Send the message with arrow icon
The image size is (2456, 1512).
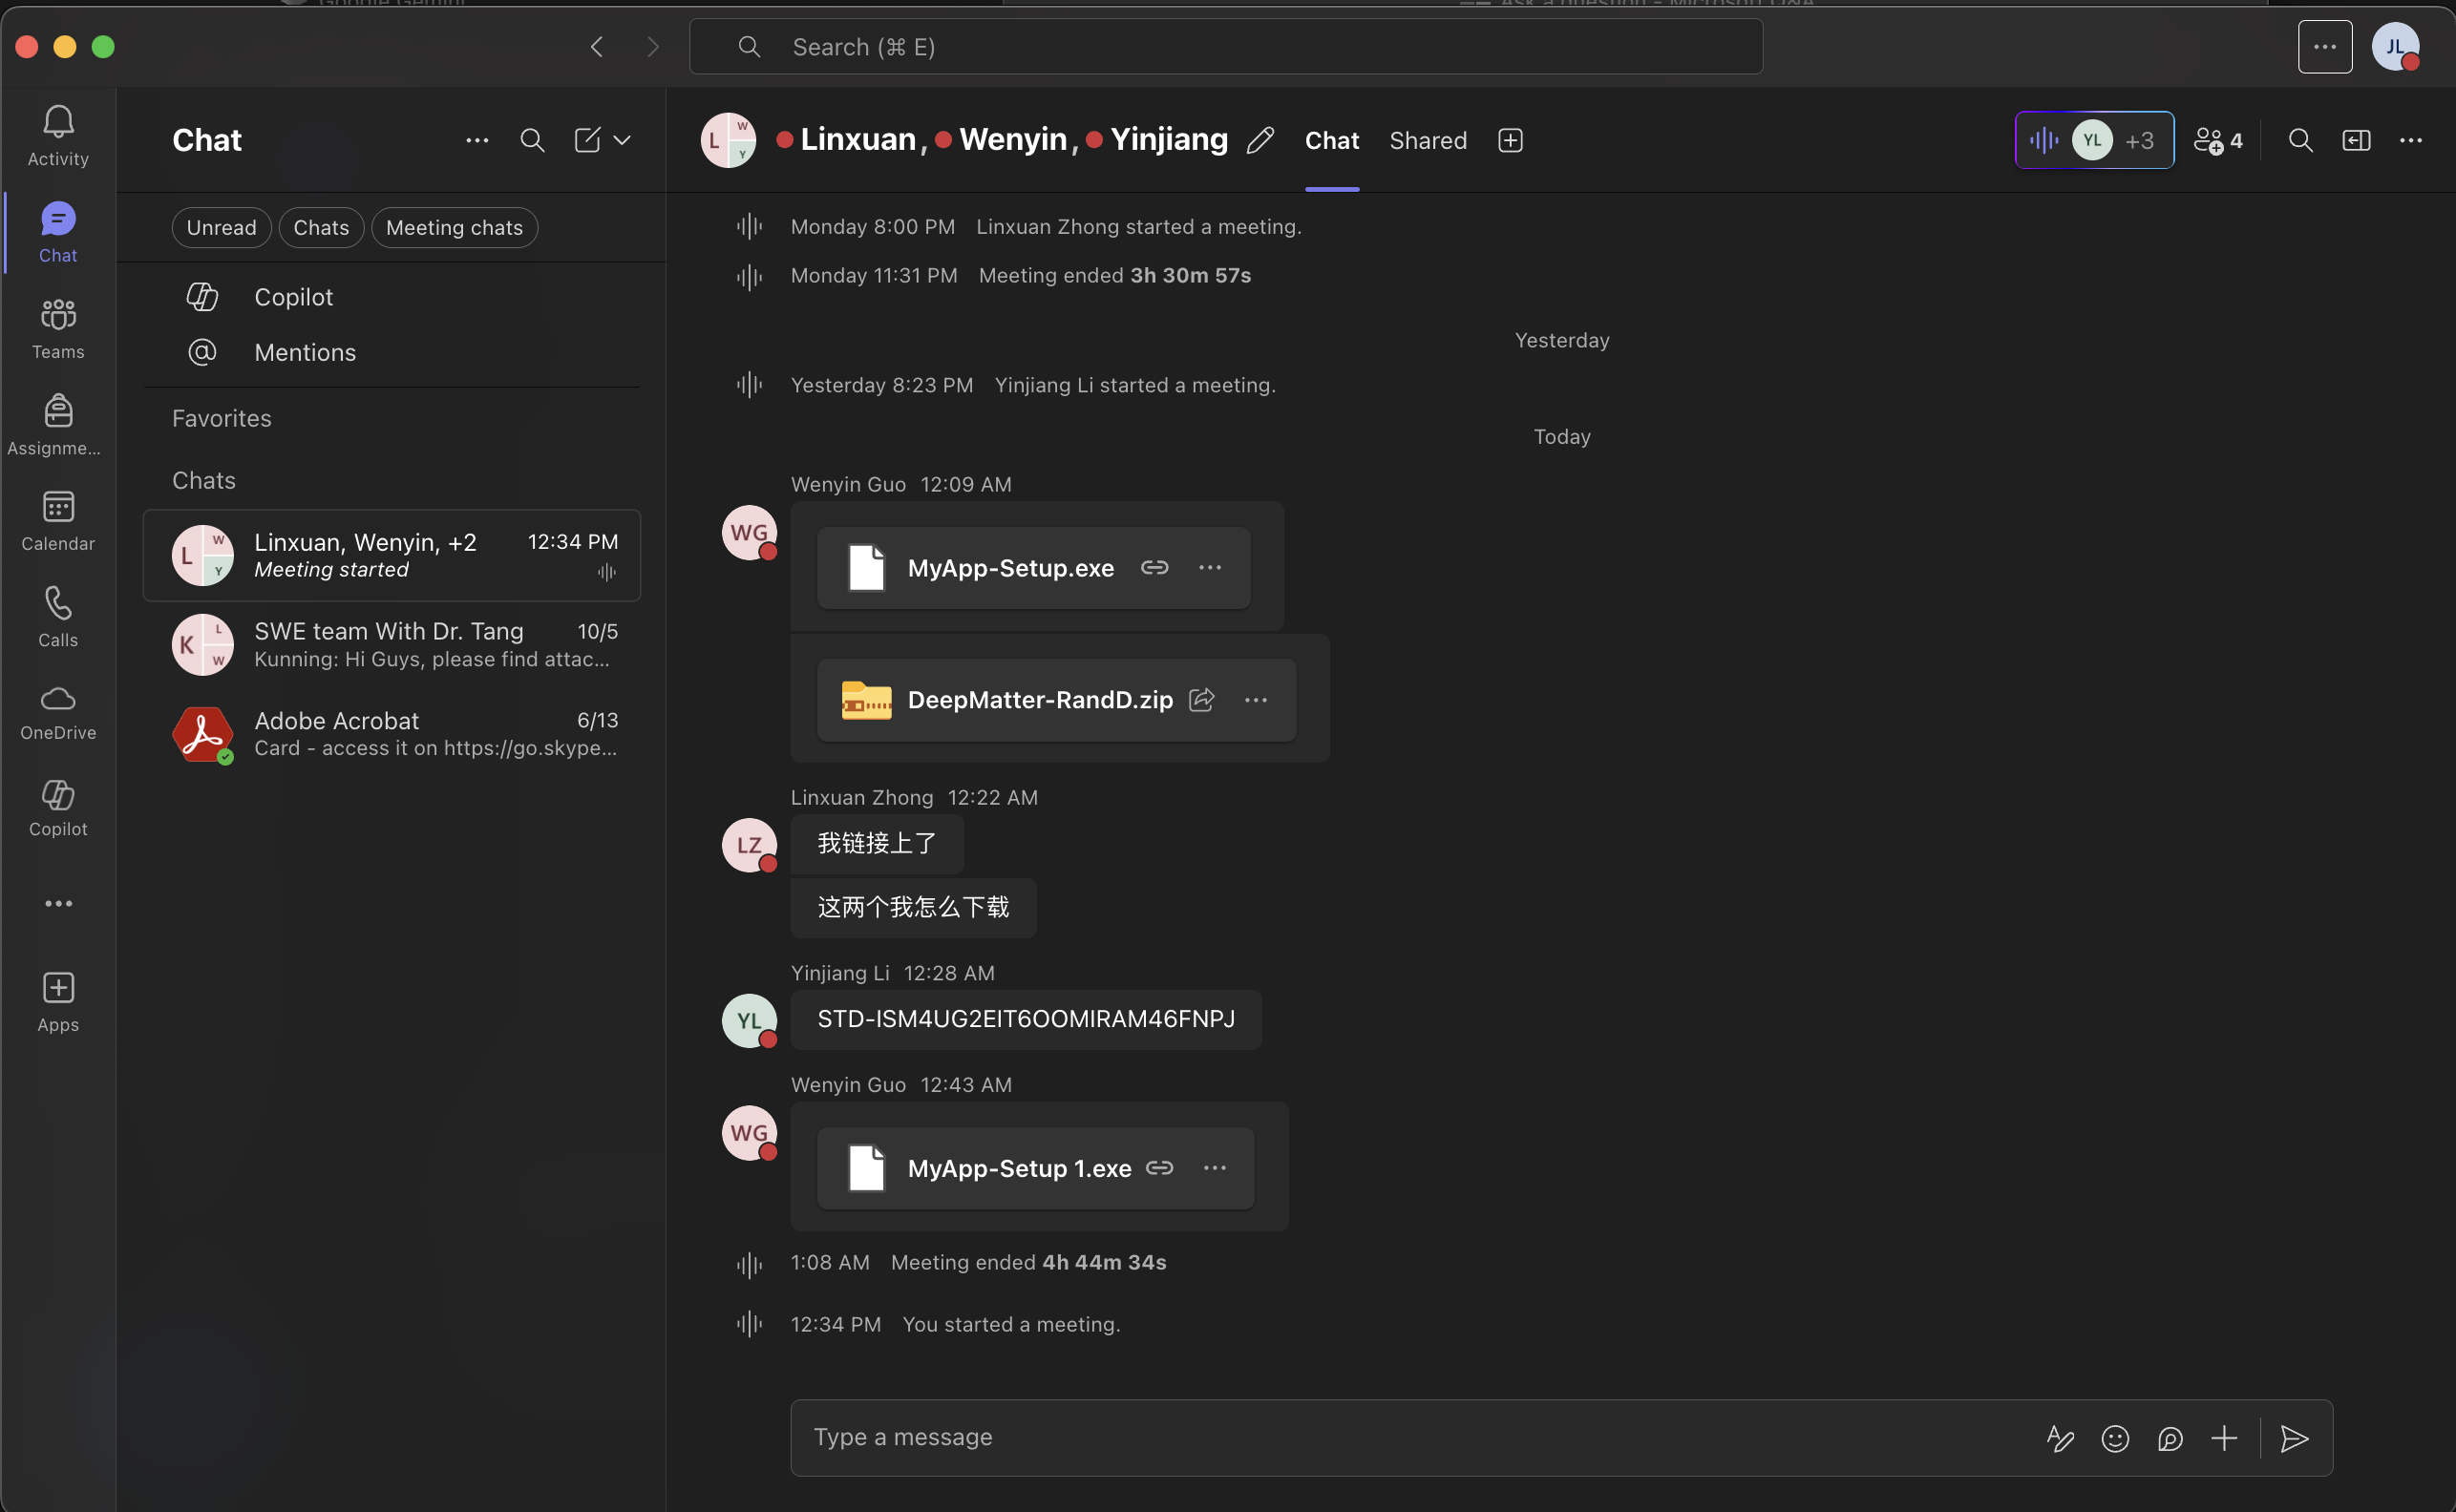[2294, 1438]
